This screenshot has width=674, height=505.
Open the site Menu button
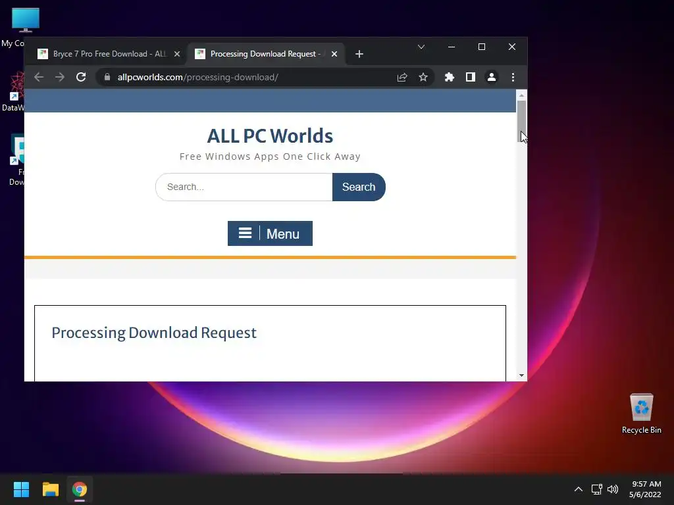270,233
